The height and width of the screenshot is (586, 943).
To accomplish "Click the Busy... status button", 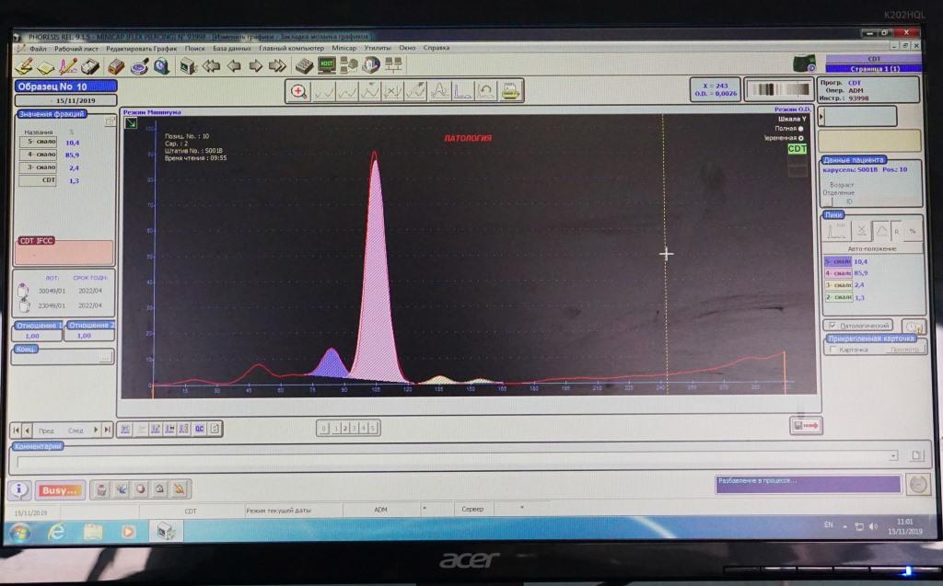I will coord(59,490).
